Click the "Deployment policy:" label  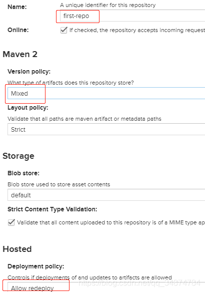pos(36,266)
